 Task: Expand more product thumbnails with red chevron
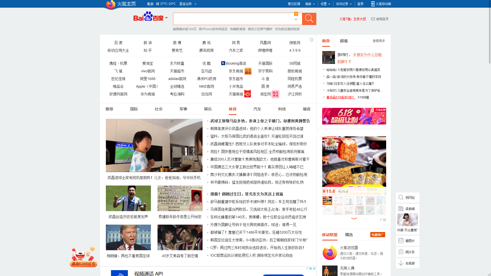(354, 218)
